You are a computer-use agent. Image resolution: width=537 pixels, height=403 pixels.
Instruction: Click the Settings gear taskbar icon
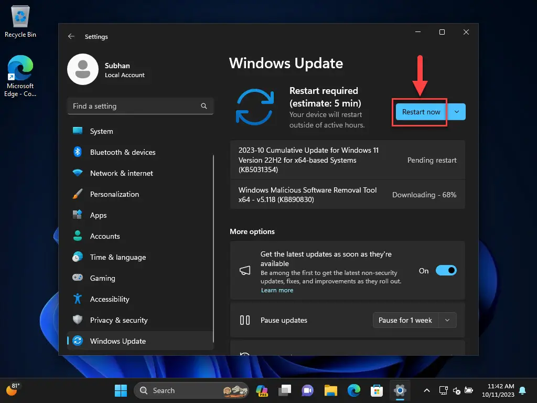(x=400, y=390)
